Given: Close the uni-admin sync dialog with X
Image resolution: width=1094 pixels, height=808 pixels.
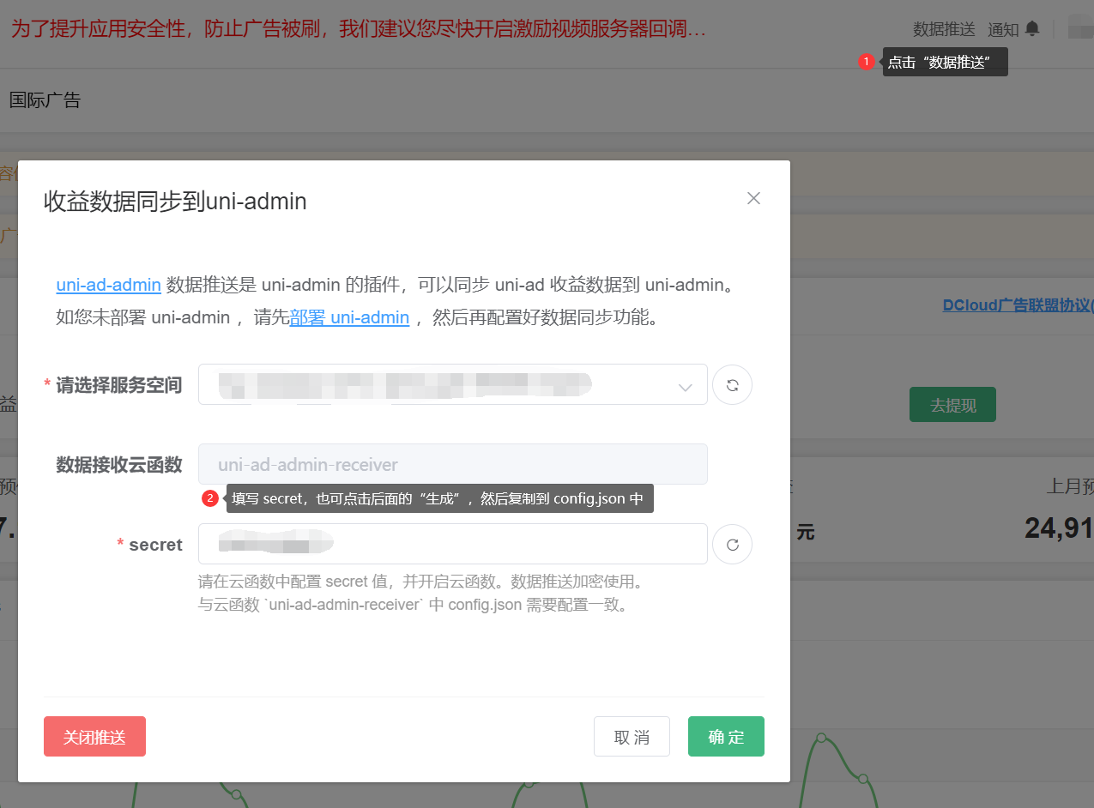Looking at the screenshot, I should 753,198.
